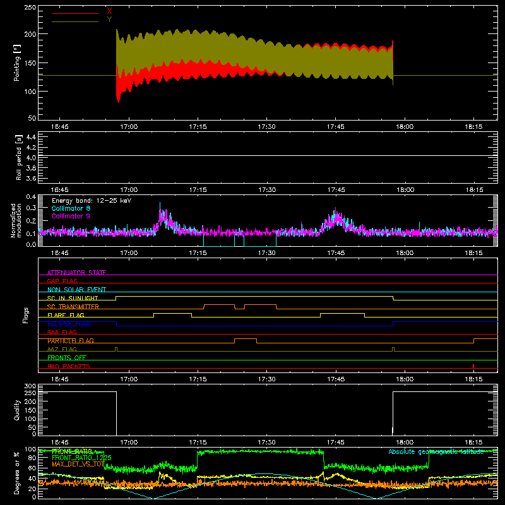
Task: Click the 18:00 label under Flags plot
Action: pyautogui.click(x=405, y=379)
